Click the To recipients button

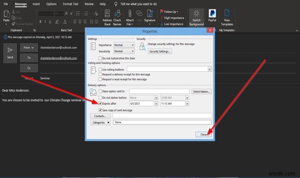click(x=29, y=58)
